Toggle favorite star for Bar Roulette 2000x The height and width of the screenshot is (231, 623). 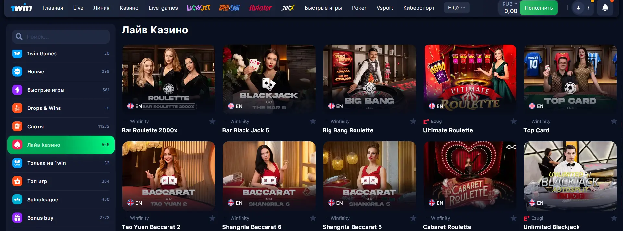pyautogui.click(x=212, y=121)
